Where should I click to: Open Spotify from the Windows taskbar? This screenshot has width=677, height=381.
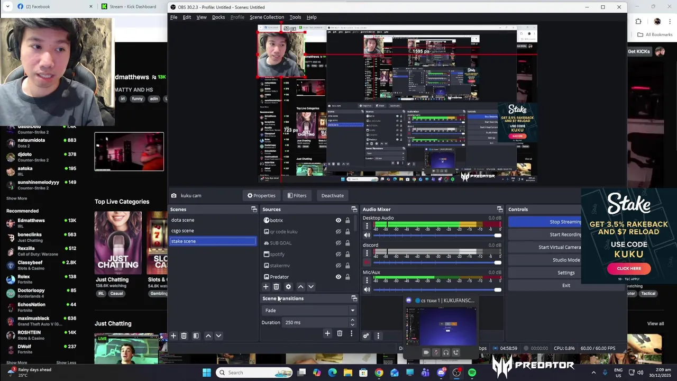(472, 373)
